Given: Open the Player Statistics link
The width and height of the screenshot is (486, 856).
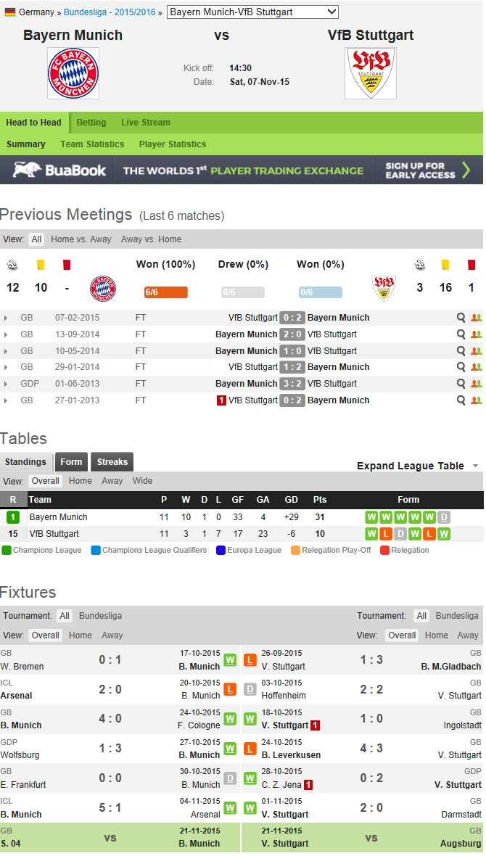Looking at the screenshot, I should click(x=173, y=144).
